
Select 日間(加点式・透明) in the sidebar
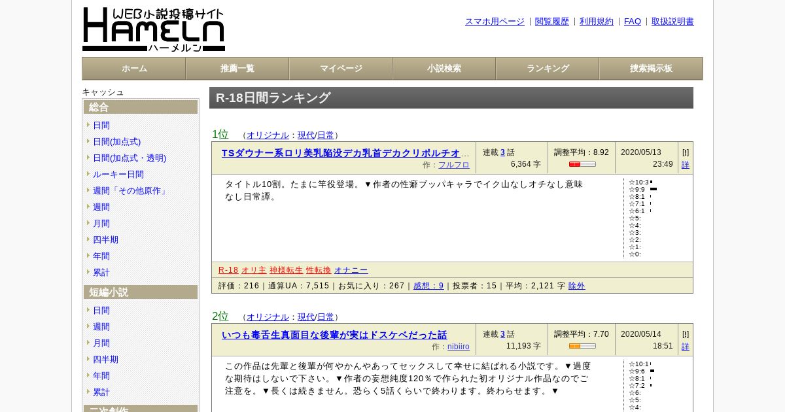coord(130,158)
